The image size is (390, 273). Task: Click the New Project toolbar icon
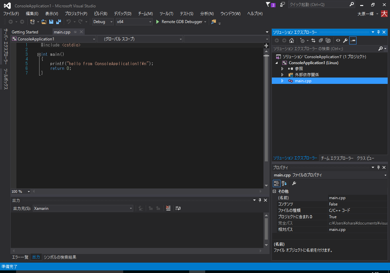pos(32,22)
